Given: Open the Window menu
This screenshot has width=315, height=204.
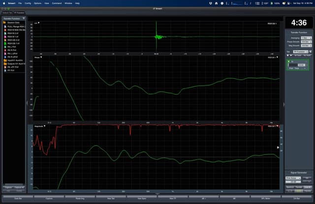Looking at the screenshot, I should point(68,3).
